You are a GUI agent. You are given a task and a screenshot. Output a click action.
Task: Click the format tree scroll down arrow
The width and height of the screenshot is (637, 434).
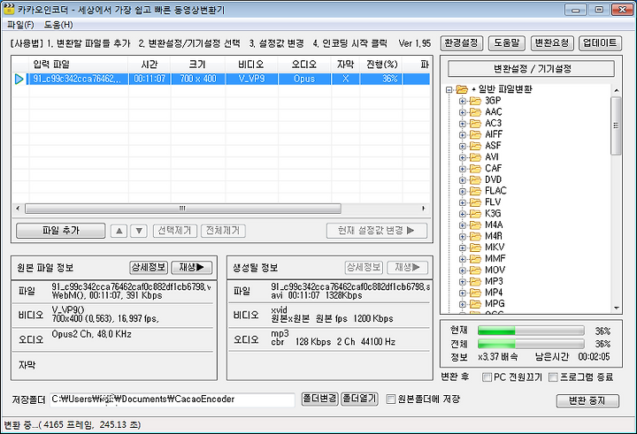coord(617,308)
